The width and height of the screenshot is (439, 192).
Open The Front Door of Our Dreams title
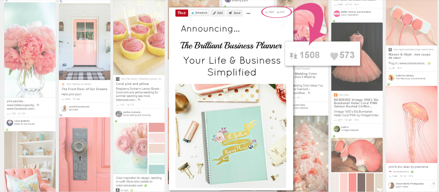coord(84,89)
